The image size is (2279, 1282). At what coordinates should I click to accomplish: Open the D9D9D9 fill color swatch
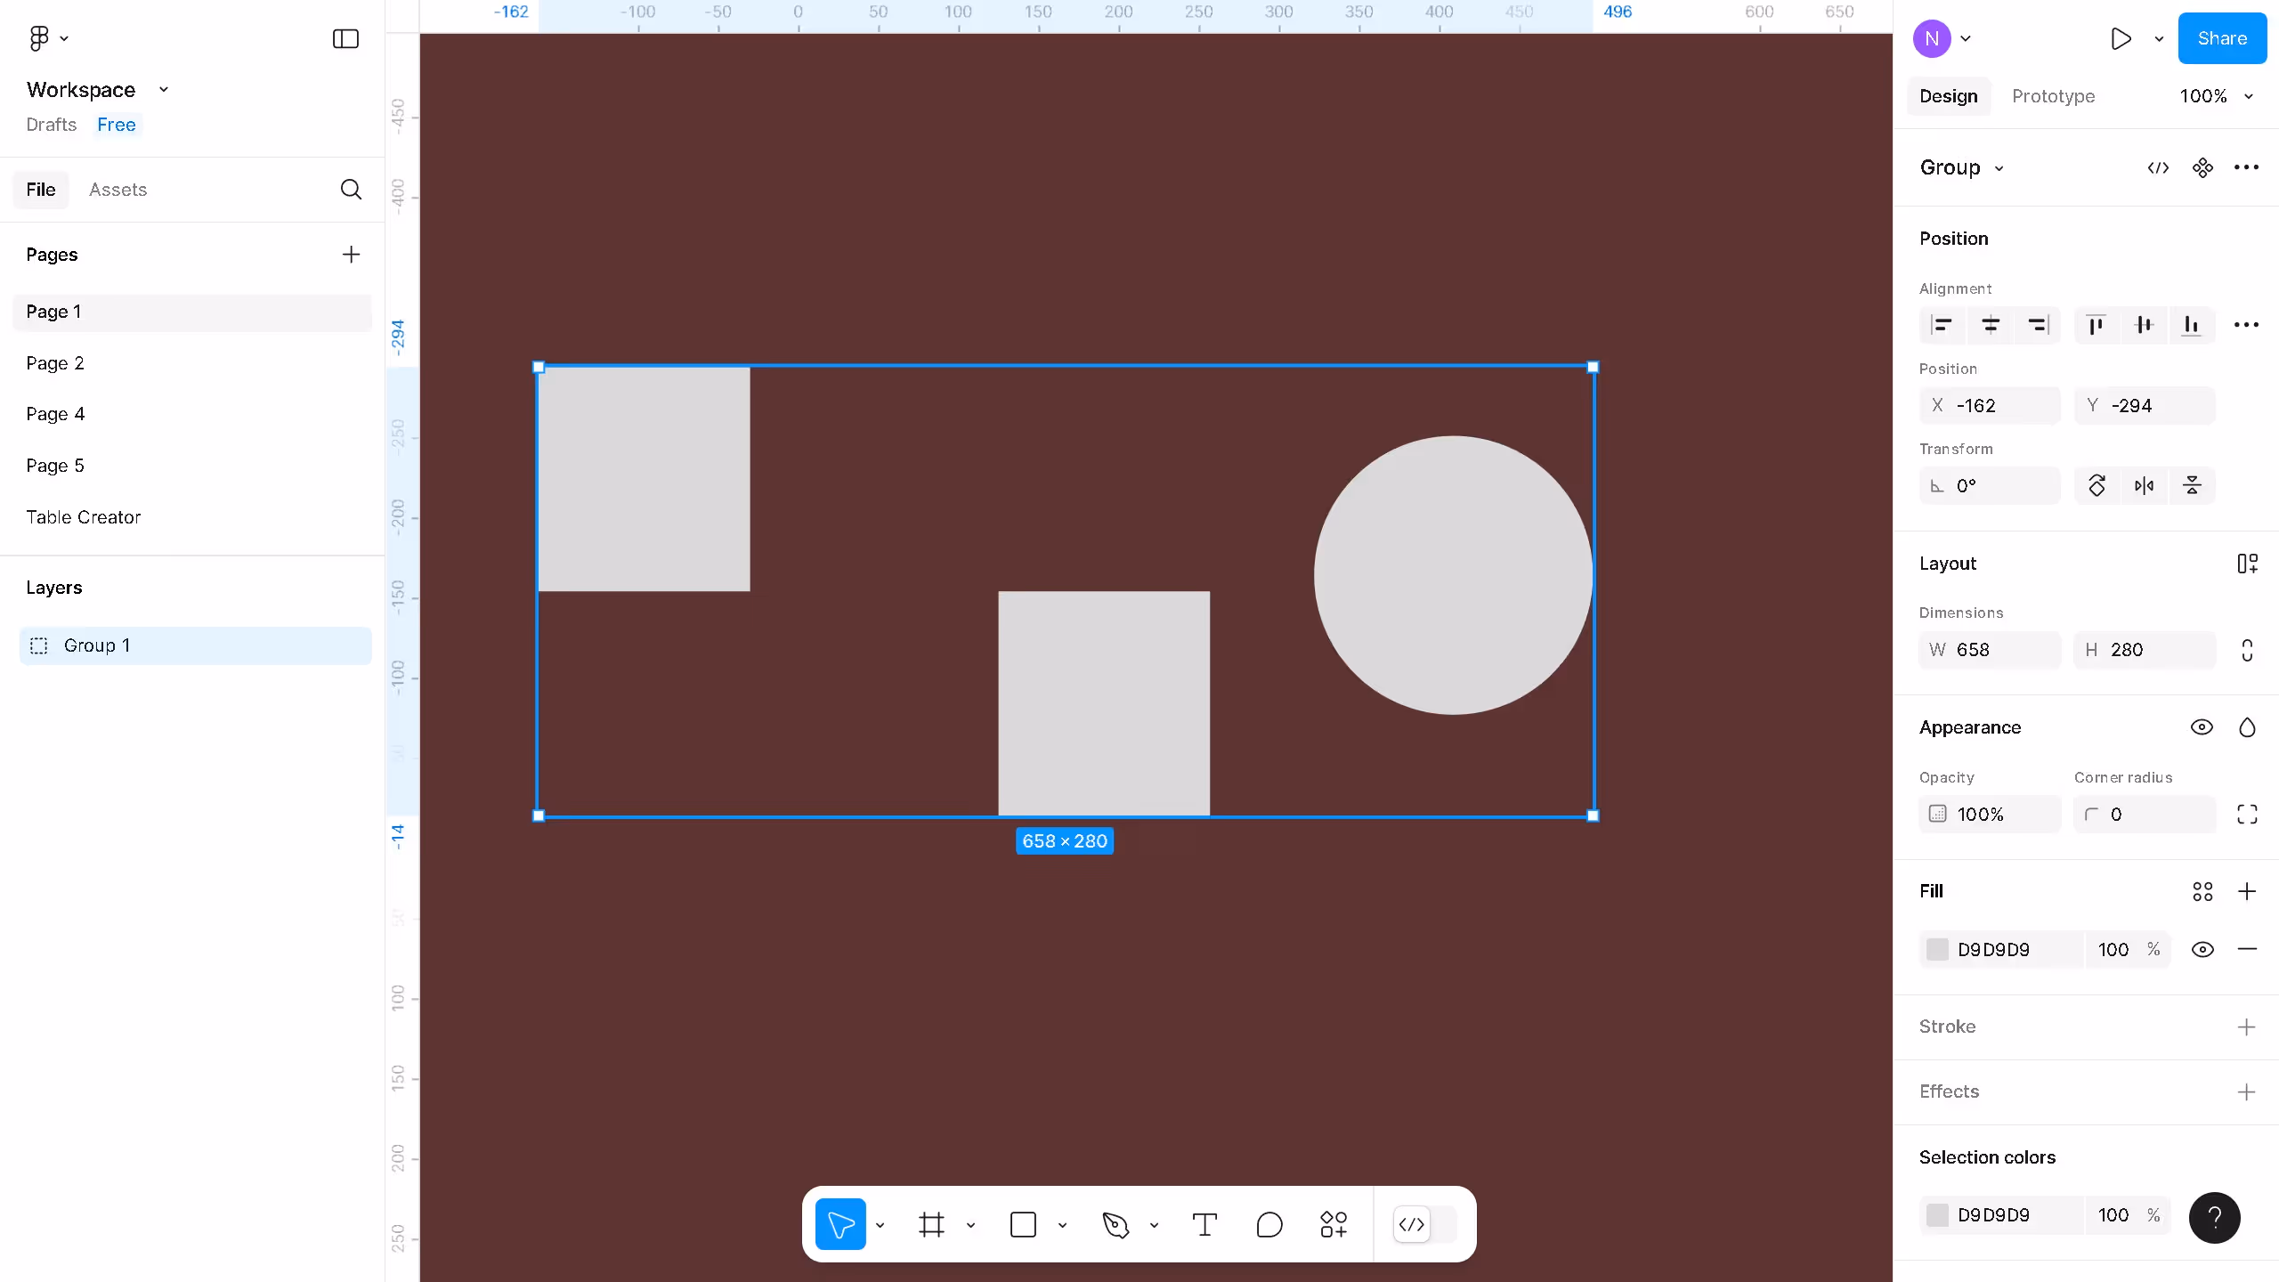(x=1939, y=949)
